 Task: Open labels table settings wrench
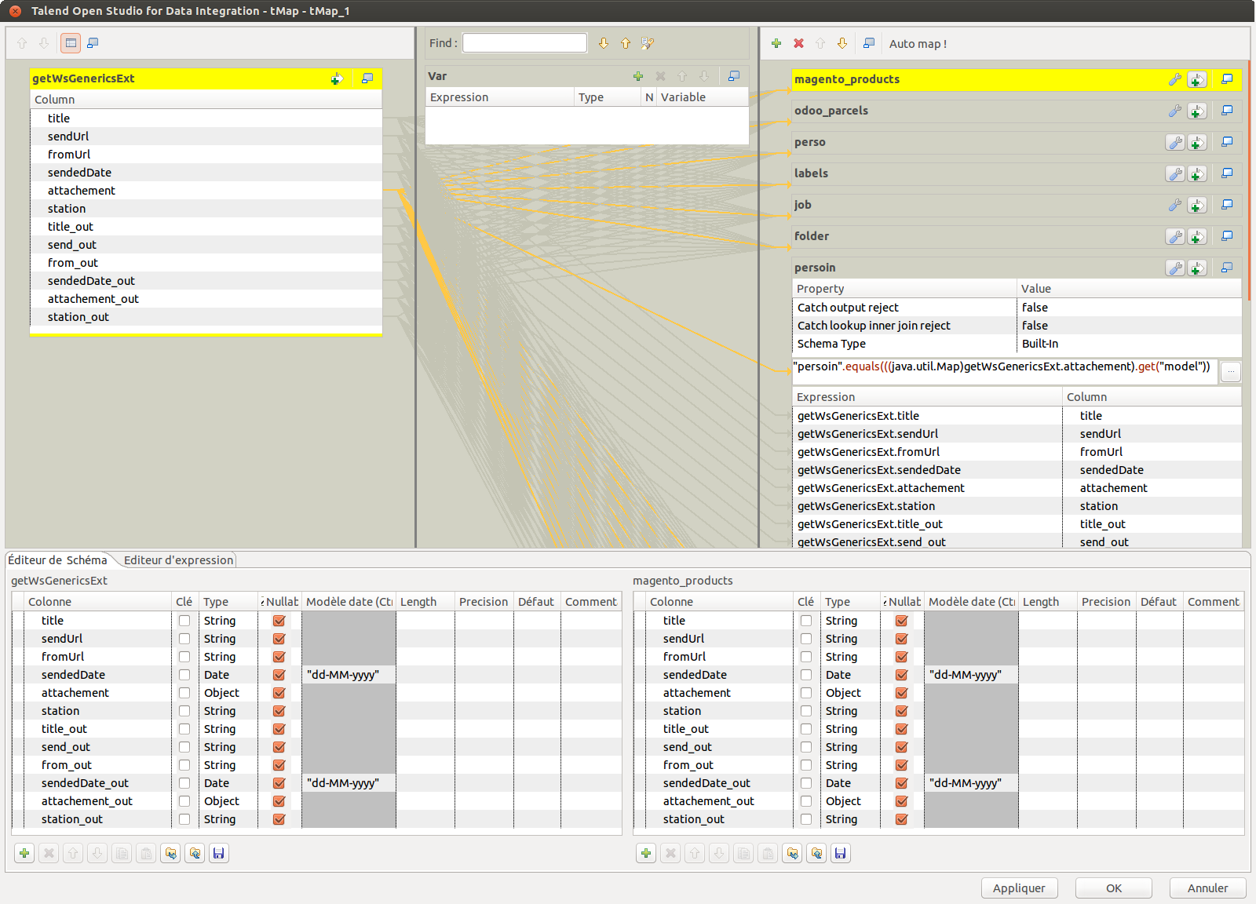1175,173
